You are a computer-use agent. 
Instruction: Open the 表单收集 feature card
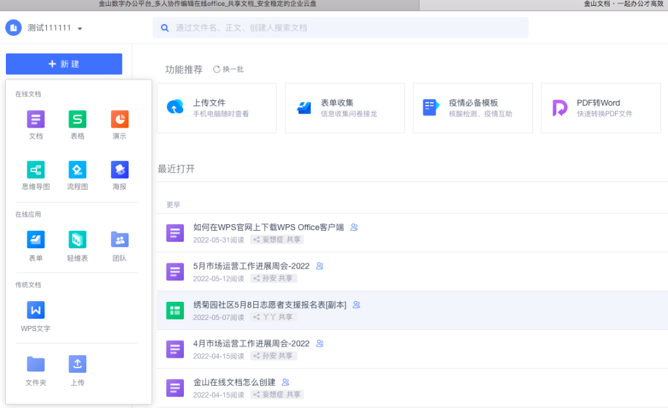coord(344,108)
